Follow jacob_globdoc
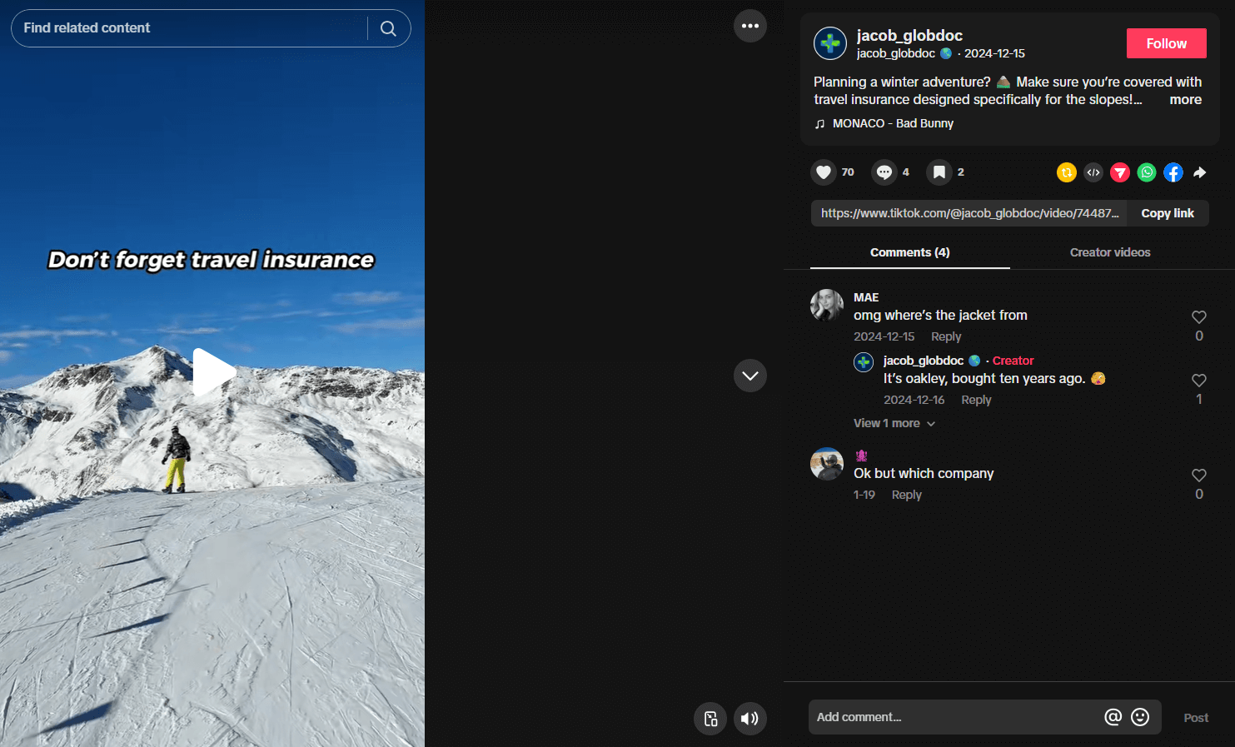The width and height of the screenshot is (1235, 747). point(1166,42)
